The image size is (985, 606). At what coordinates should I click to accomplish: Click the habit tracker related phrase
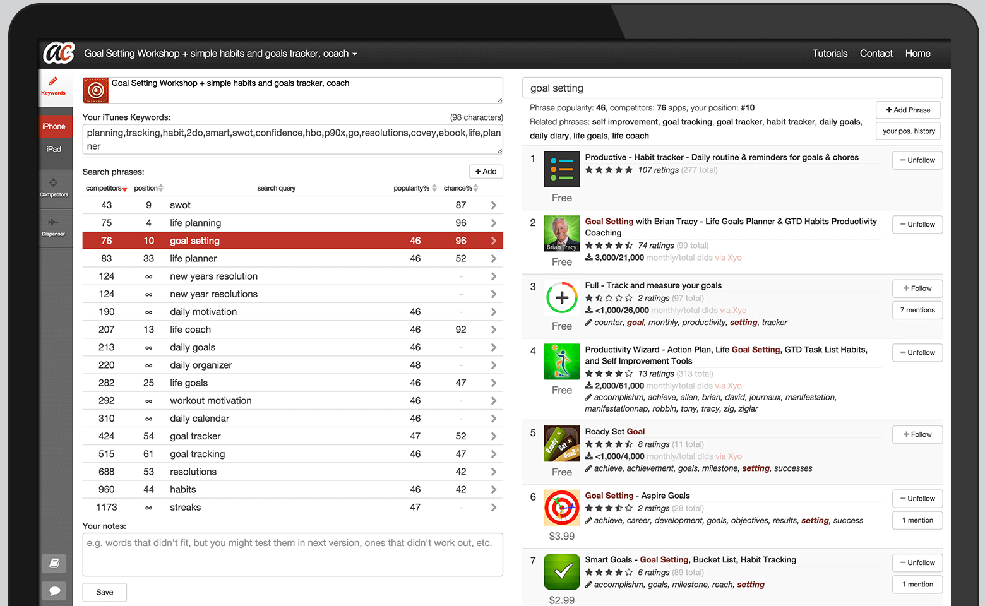(x=790, y=122)
